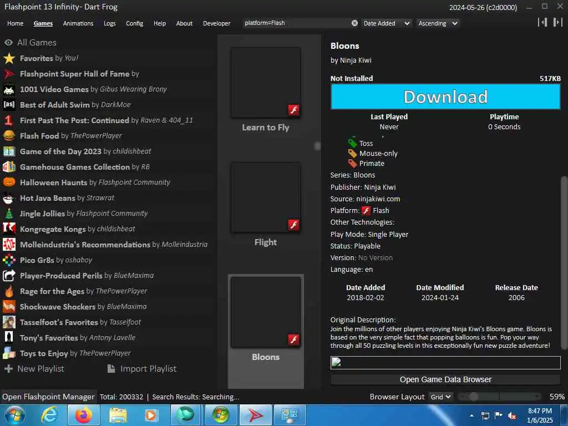Click the green Toss tag icon

click(x=352, y=143)
